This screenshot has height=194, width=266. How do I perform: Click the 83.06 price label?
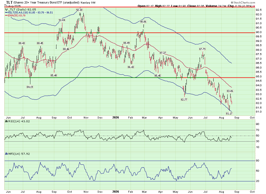[x=230, y=91]
